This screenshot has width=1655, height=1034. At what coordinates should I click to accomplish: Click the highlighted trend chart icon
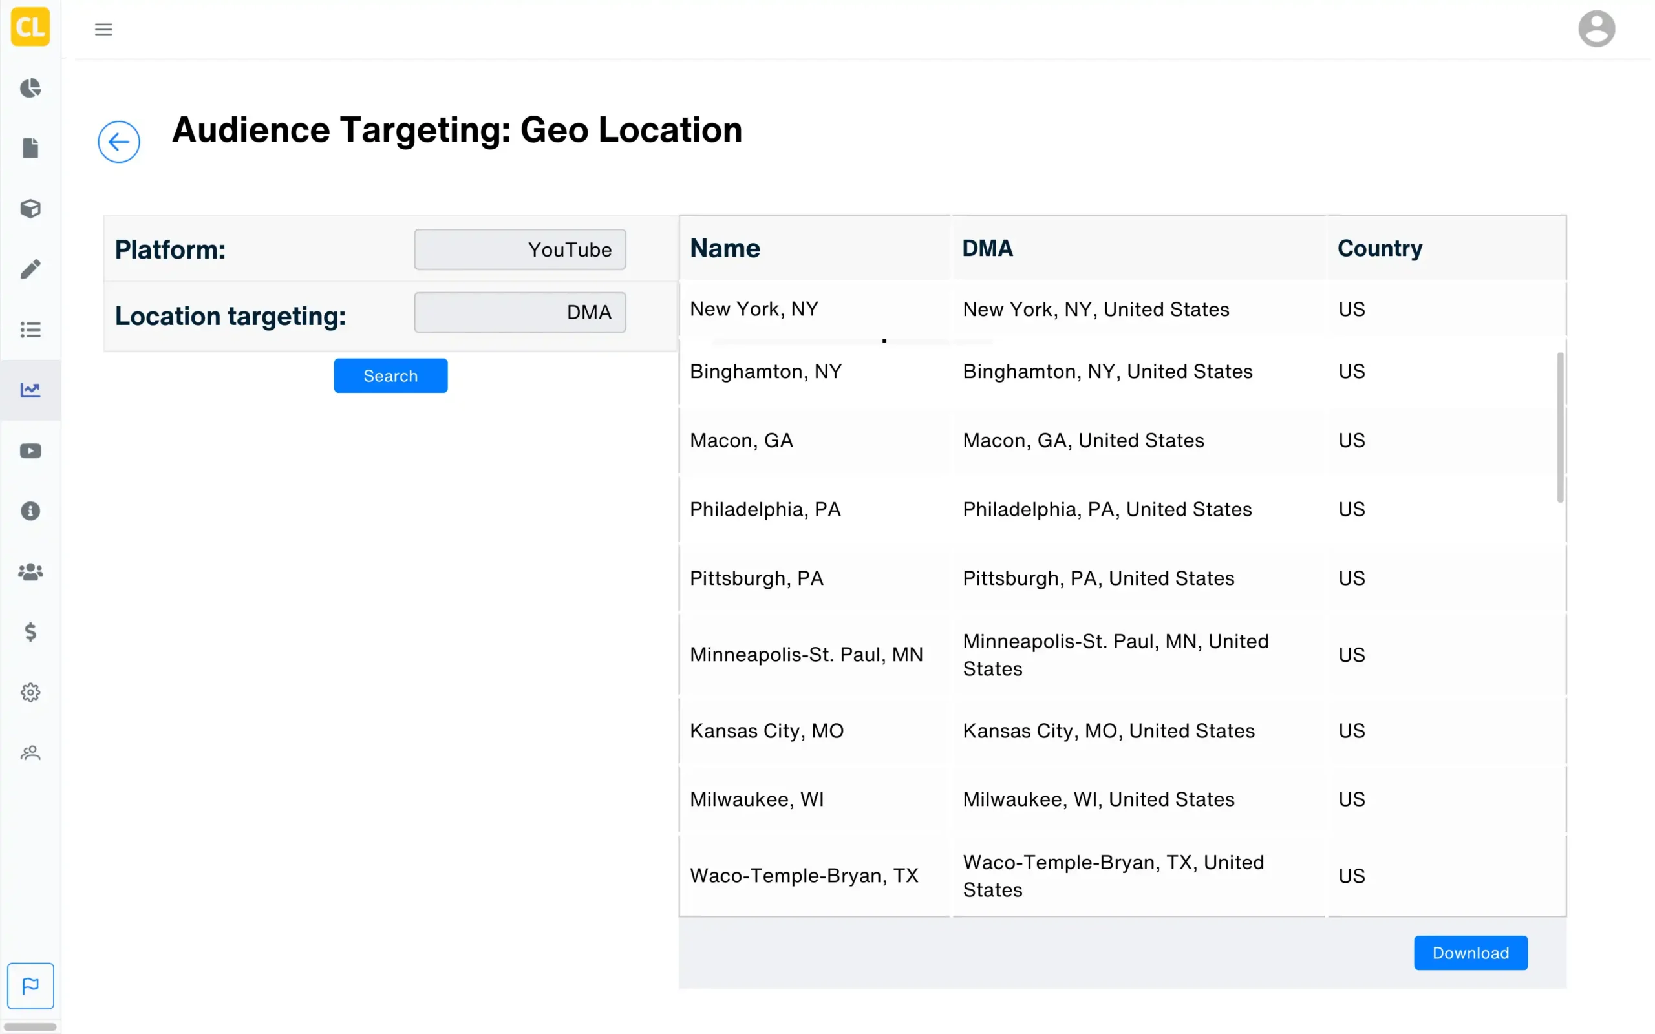tap(30, 390)
